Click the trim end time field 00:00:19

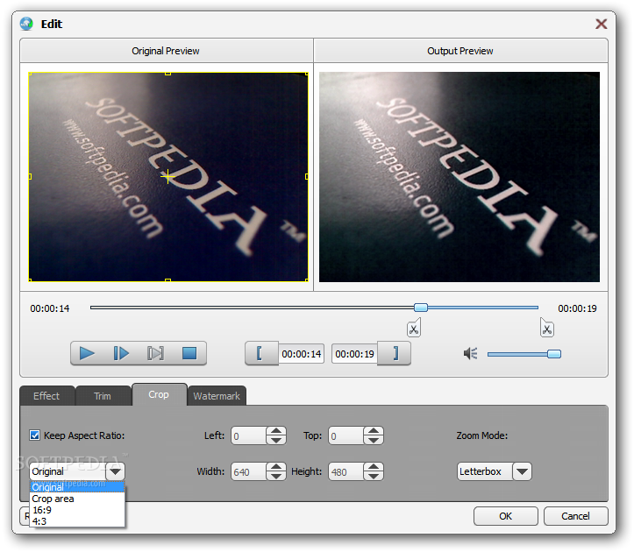point(354,354)
